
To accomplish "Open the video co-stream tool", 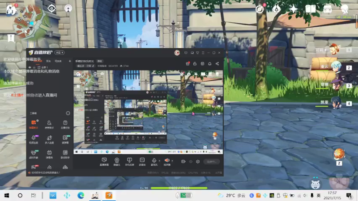I will coord(34,139).
